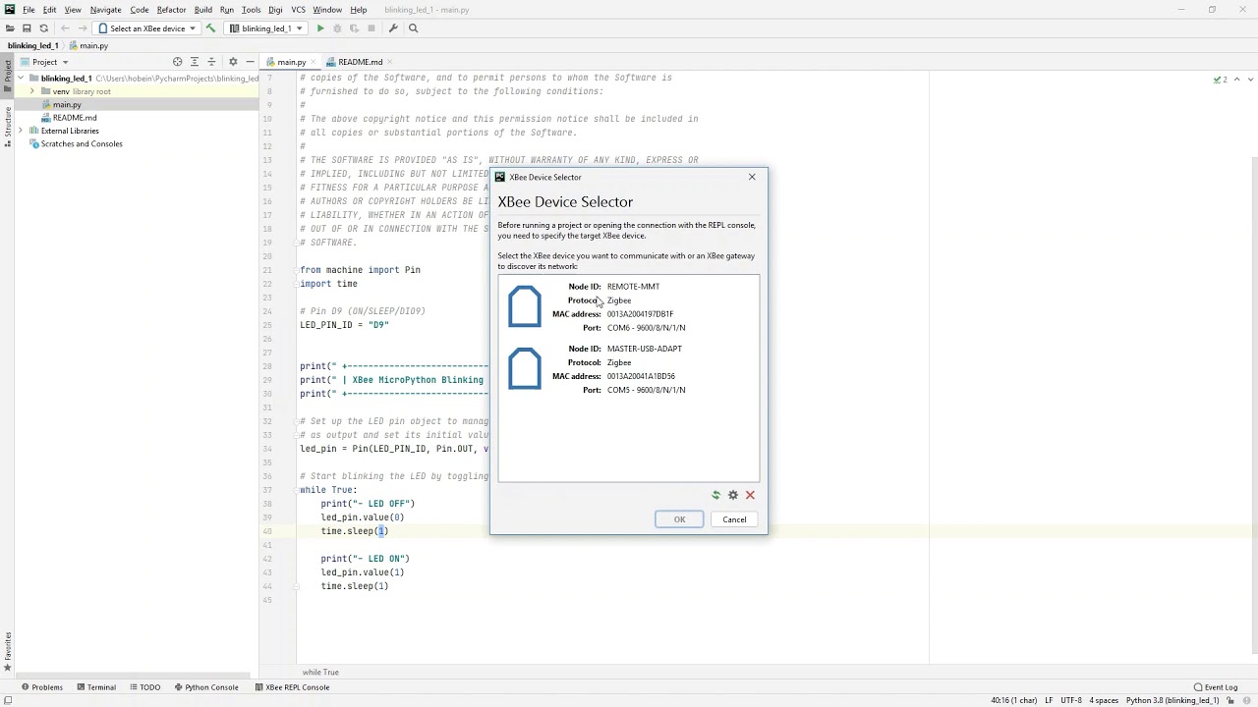
Task: Click the Forward navigation arrow
Action: [82, 28]
